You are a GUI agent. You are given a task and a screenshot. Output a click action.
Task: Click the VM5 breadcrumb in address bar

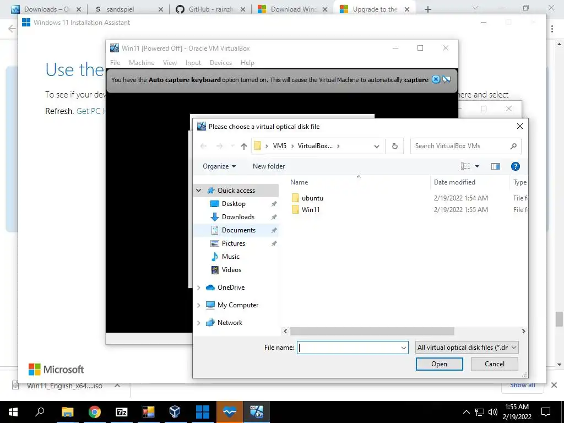[279, 146]
